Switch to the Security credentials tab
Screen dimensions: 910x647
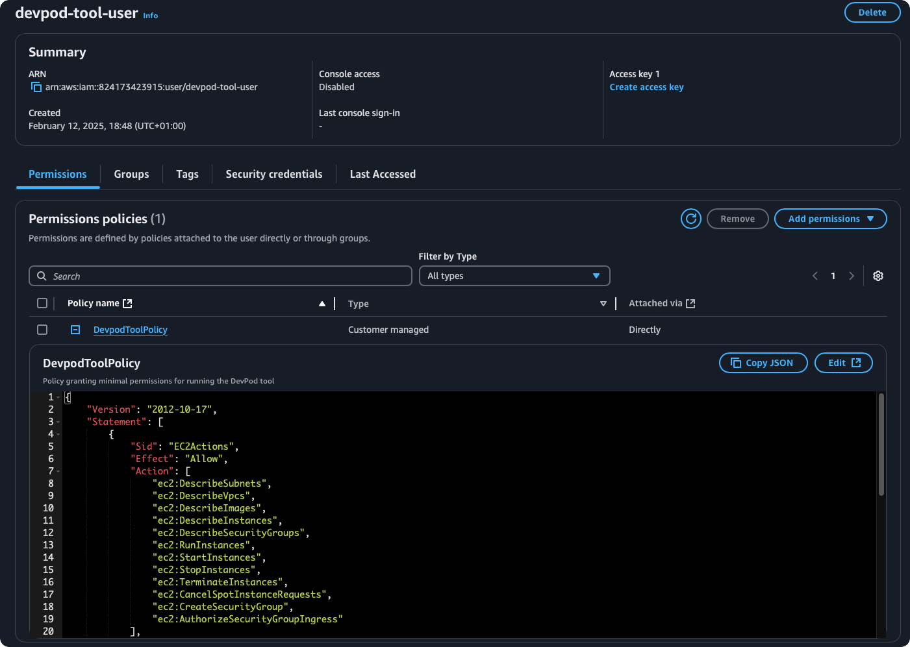tap(273, 174)
